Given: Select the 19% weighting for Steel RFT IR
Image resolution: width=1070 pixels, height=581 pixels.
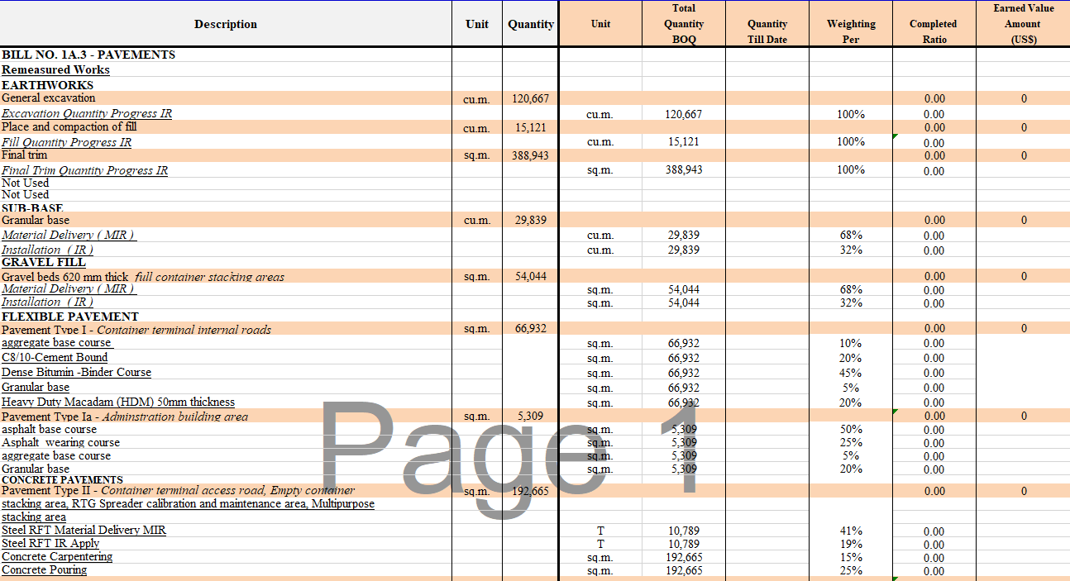Looking at the screenshot, I should click(x=851, y=544).
